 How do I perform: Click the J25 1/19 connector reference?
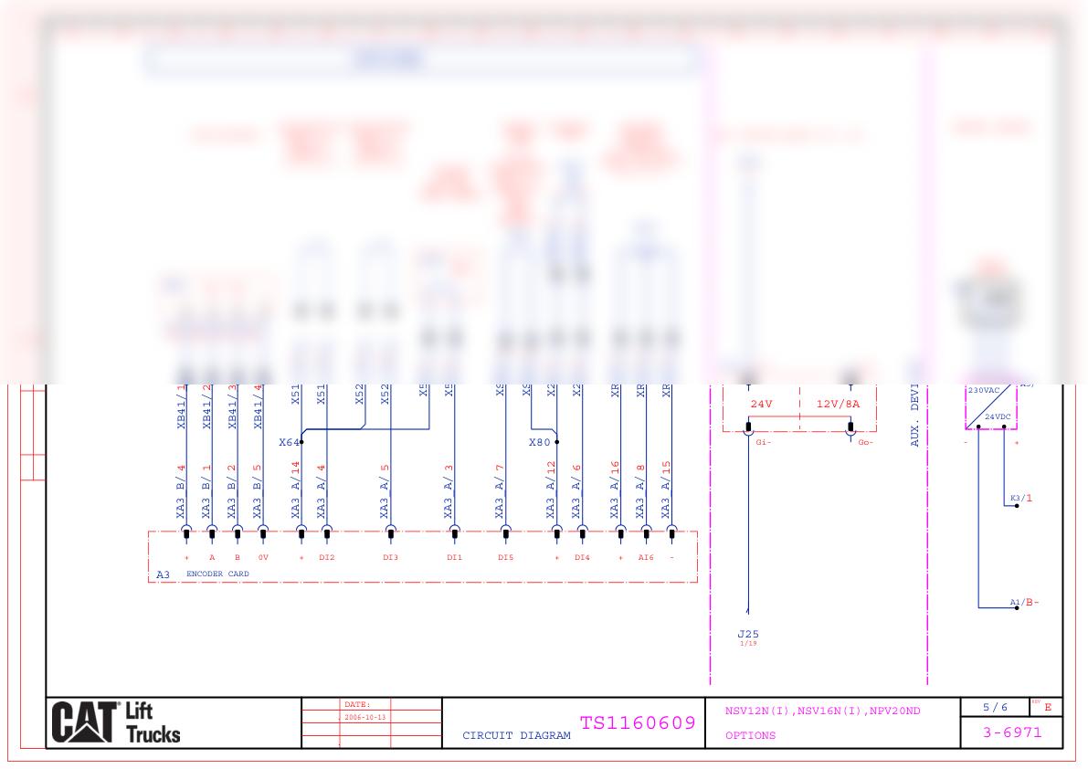click(747, 635)
